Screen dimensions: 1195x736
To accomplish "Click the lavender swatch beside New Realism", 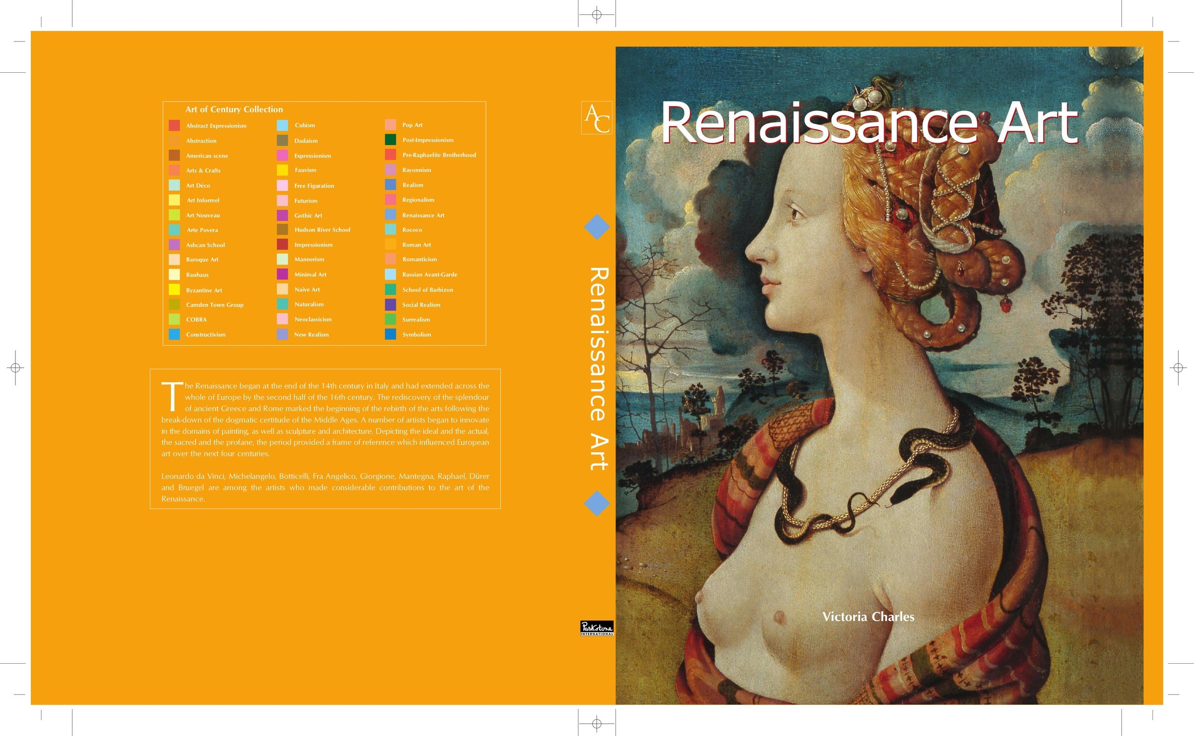I will point(282,334).
